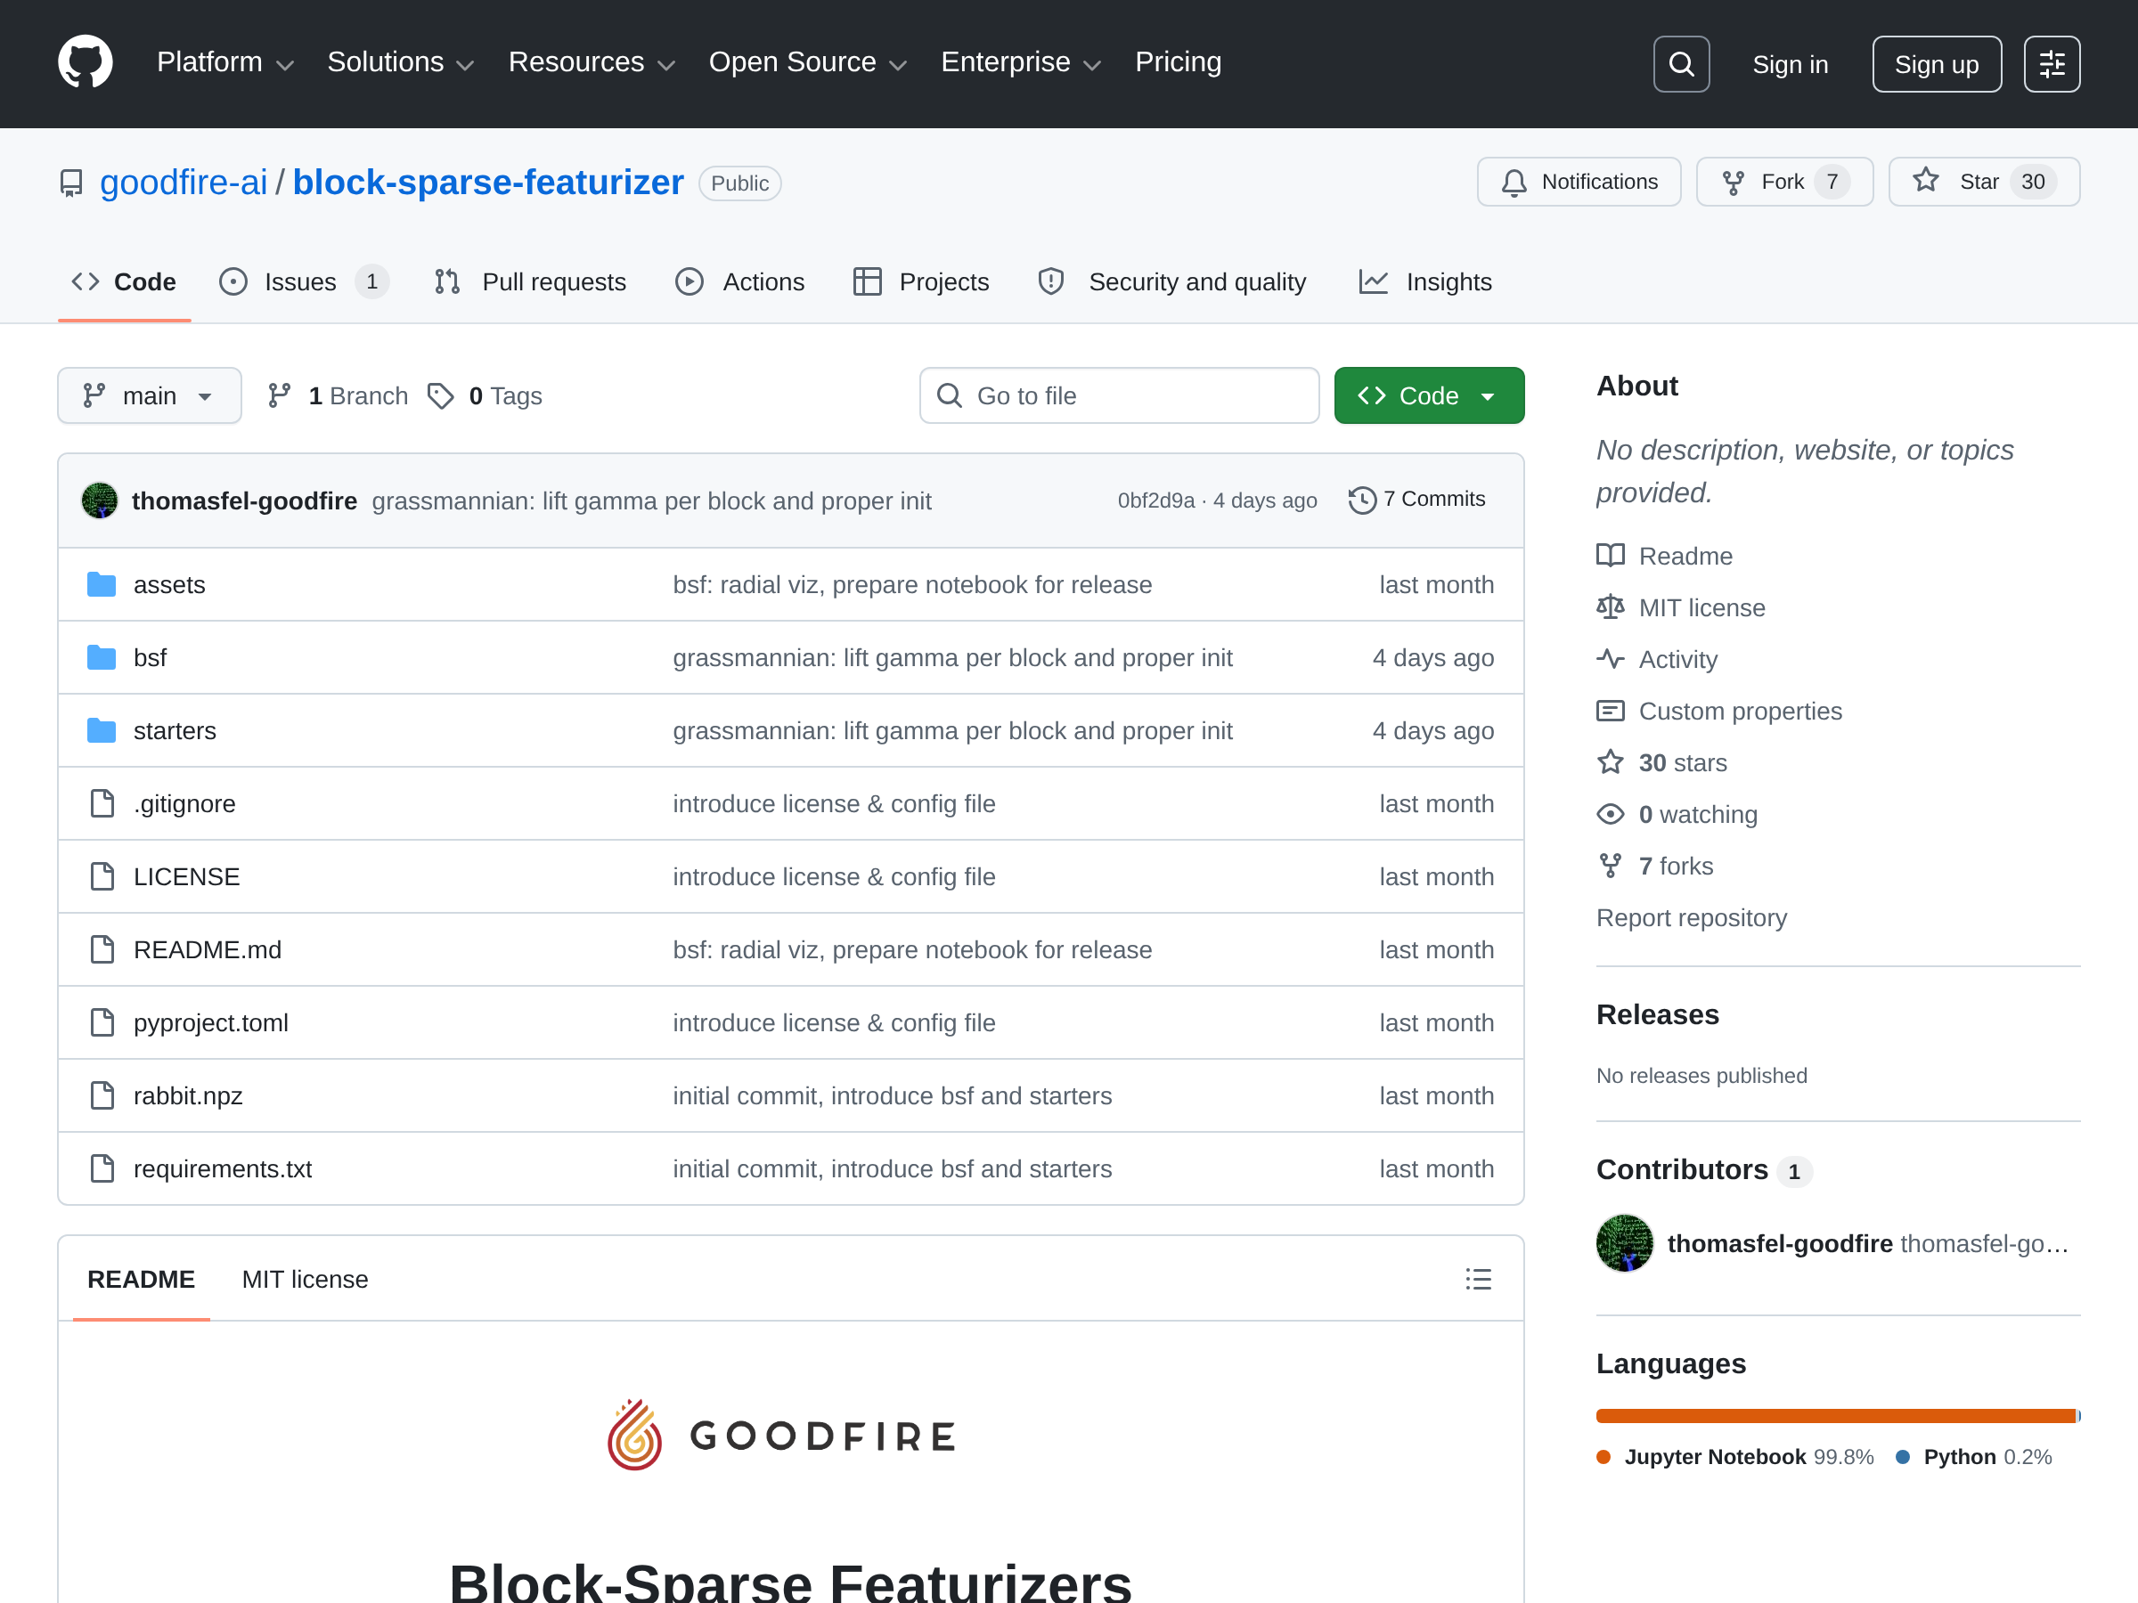Click the block-sparse-featurizer repository name
The height and width of the screenshot is (1603, 2138).
(488, 183)
